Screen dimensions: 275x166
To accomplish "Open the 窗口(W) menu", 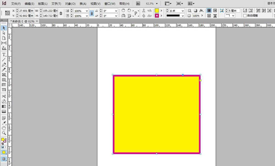I will [110, 4].
